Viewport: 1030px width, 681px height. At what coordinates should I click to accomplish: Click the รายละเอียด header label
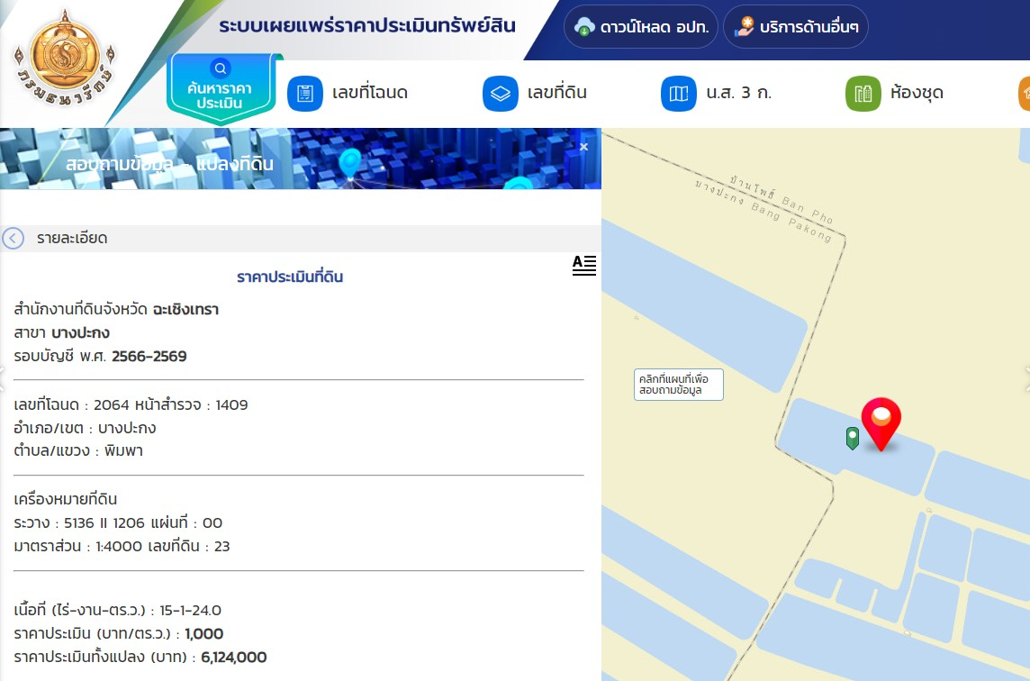click(72, 238)
